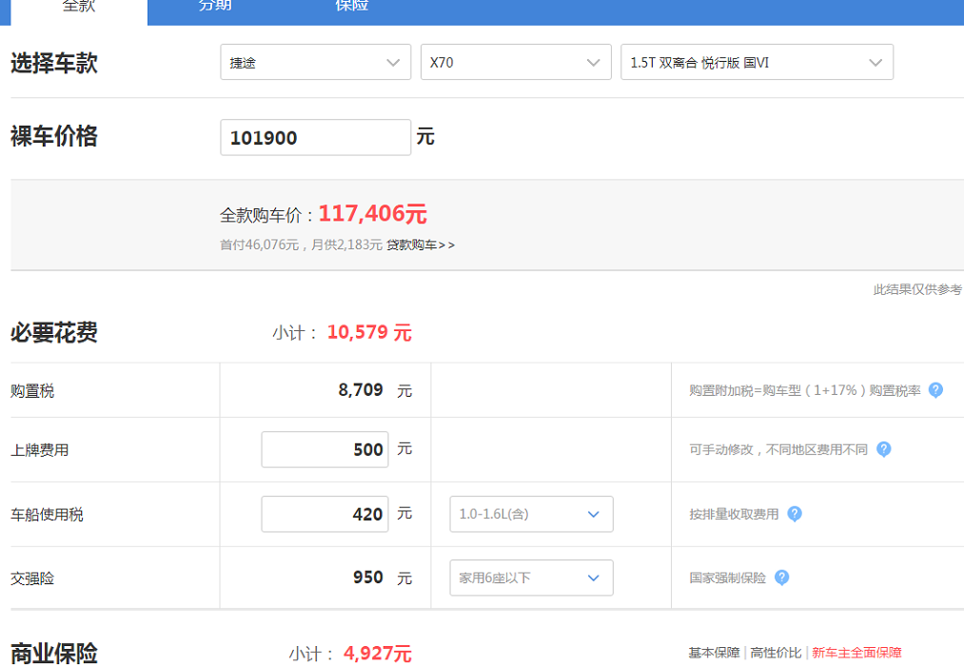Image resolution: width=964 pixels, height=667 pixels.
Task: Click the 商业保险 subtotal 4,927元
Action: point(378,654)
